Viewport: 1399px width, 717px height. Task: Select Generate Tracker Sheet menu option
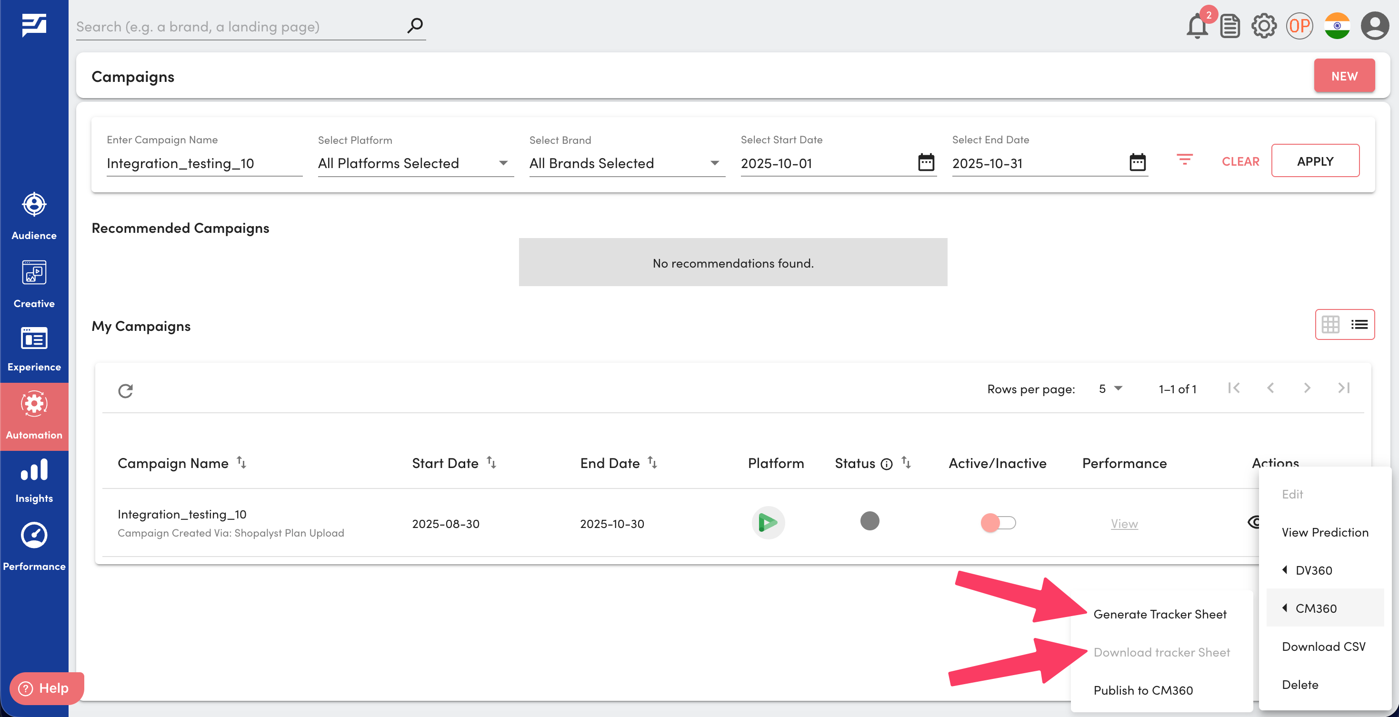click(x=1159, y=614)
